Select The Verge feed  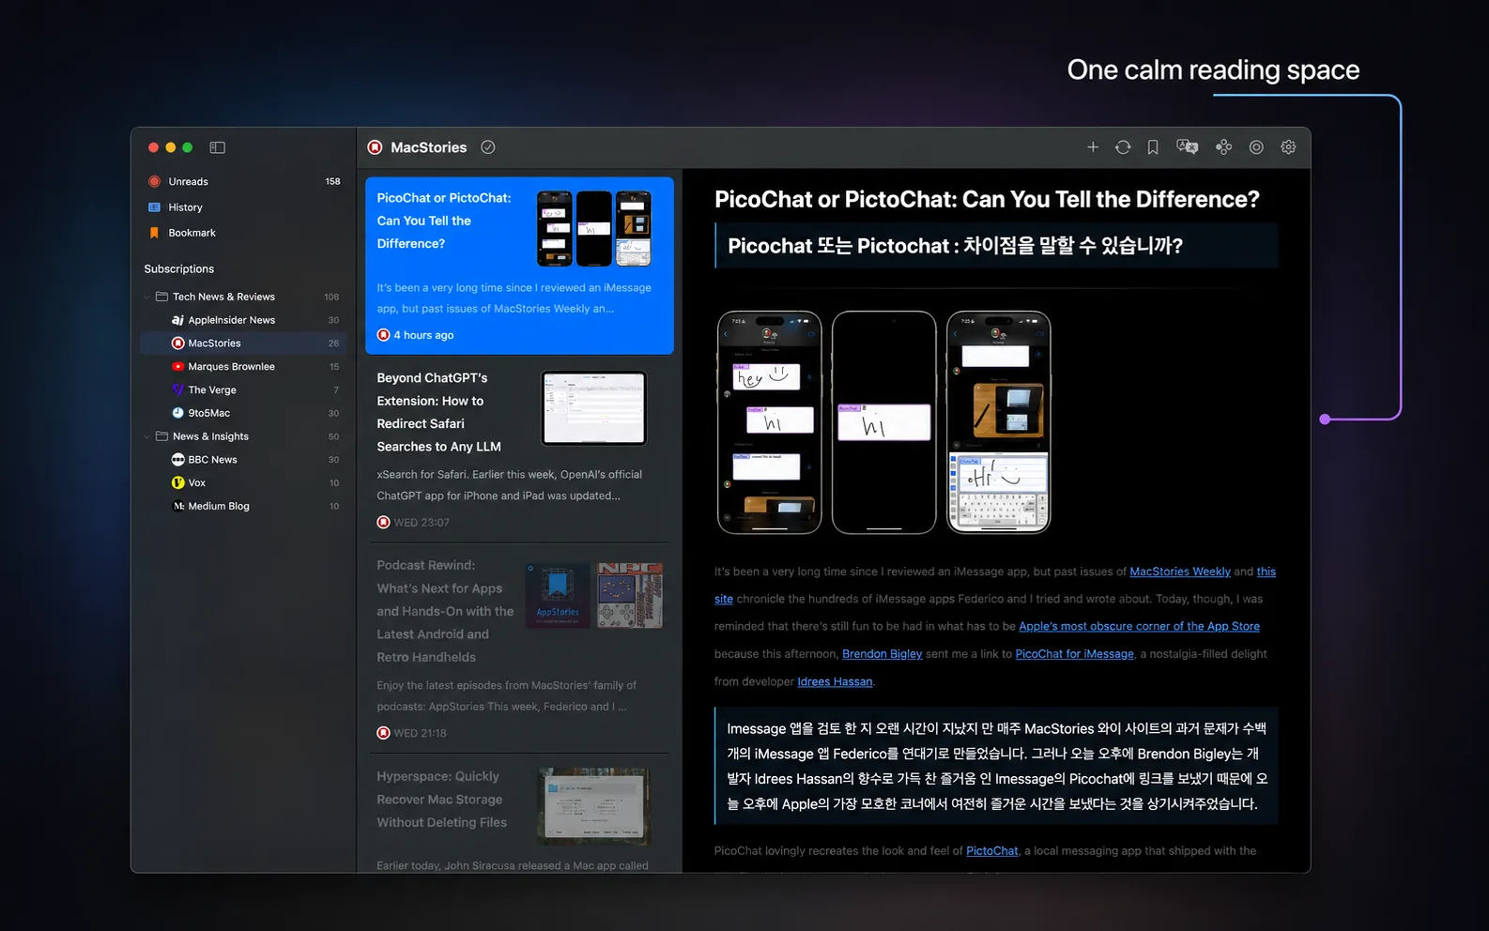243,390
